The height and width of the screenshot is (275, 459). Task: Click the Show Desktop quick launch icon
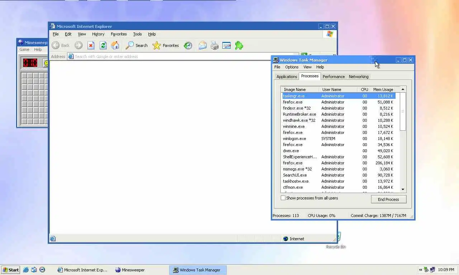(34, 270)
